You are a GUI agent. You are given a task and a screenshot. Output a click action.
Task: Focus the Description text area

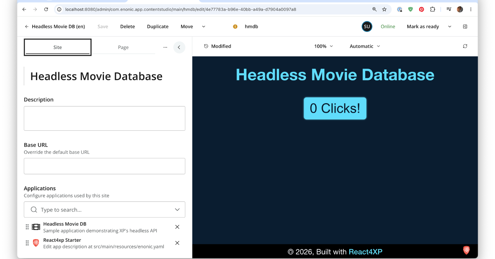pos(104,118)
